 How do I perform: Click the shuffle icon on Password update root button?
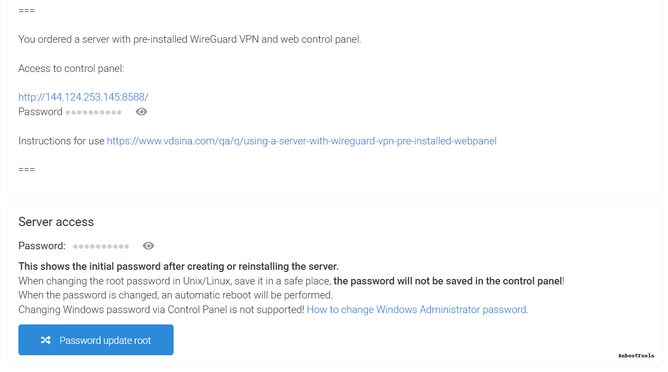pyautogui.click(x=45, y=340)
